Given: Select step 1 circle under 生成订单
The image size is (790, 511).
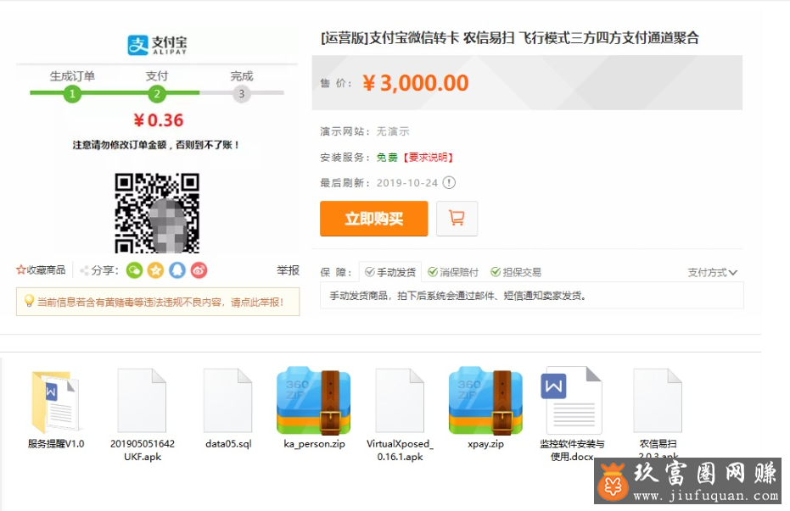Looking at the screenshot, I should click(72, 94).
